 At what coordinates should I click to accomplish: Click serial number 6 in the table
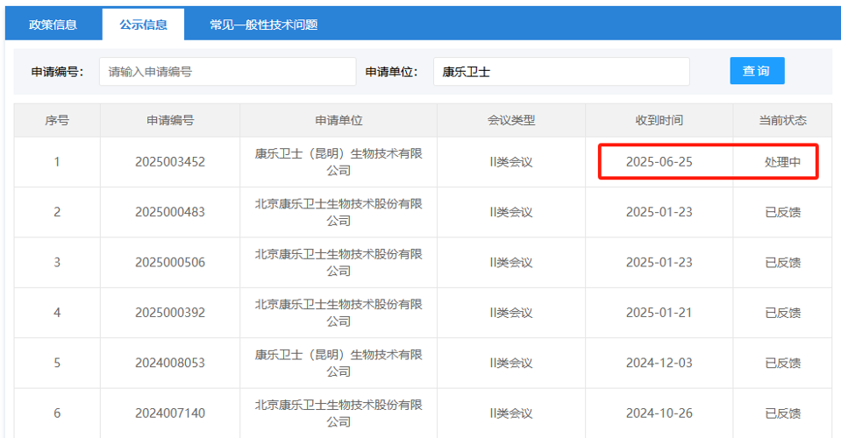click(57, 413)
